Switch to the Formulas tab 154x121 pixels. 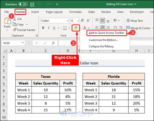pyautogui.click(x=75, y=12)
